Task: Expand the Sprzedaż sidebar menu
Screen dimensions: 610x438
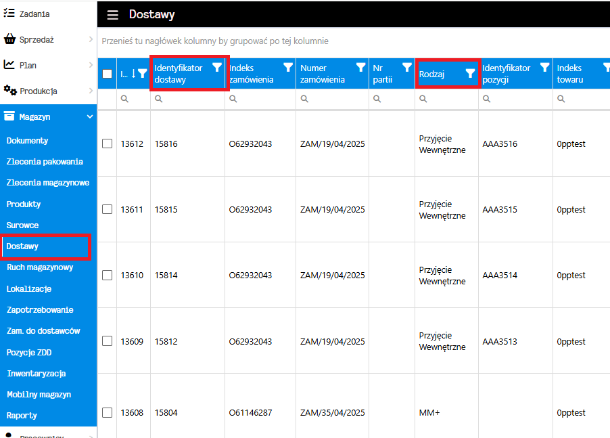Action: [91, 40]
